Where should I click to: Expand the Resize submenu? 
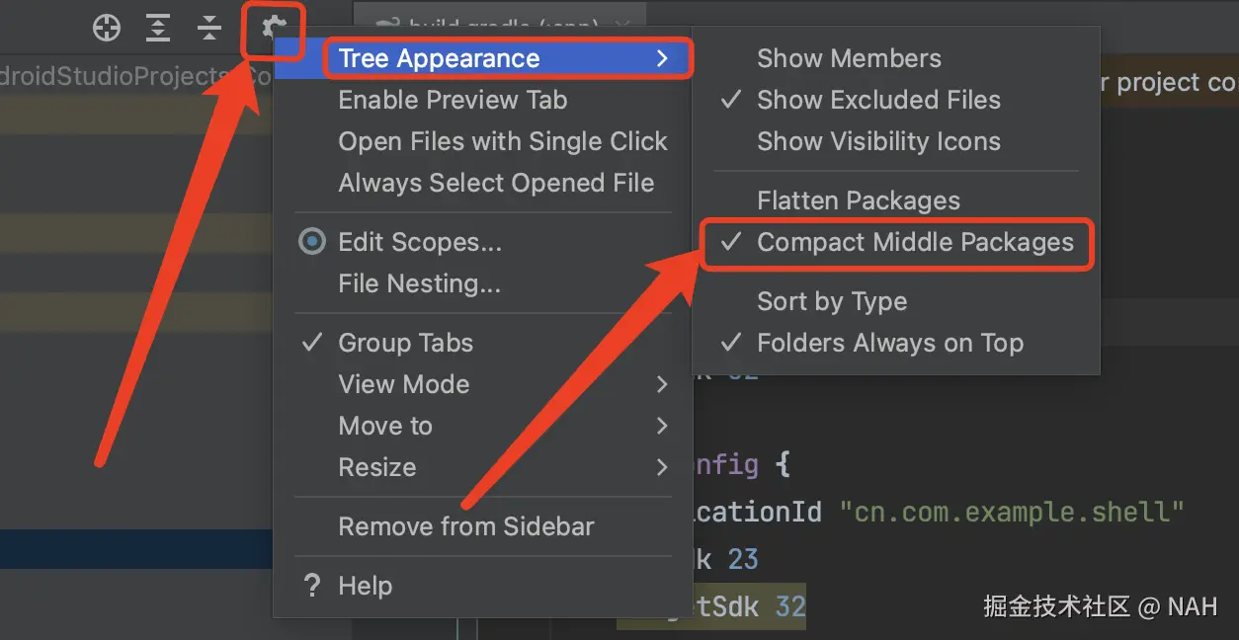376,467
